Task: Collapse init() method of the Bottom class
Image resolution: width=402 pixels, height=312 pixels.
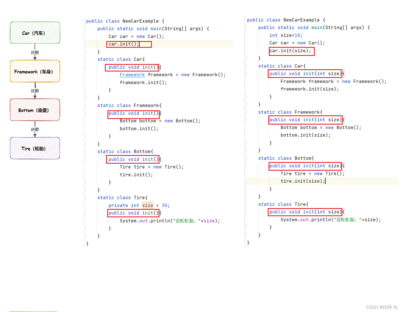Action: click(x=84, y=159)
